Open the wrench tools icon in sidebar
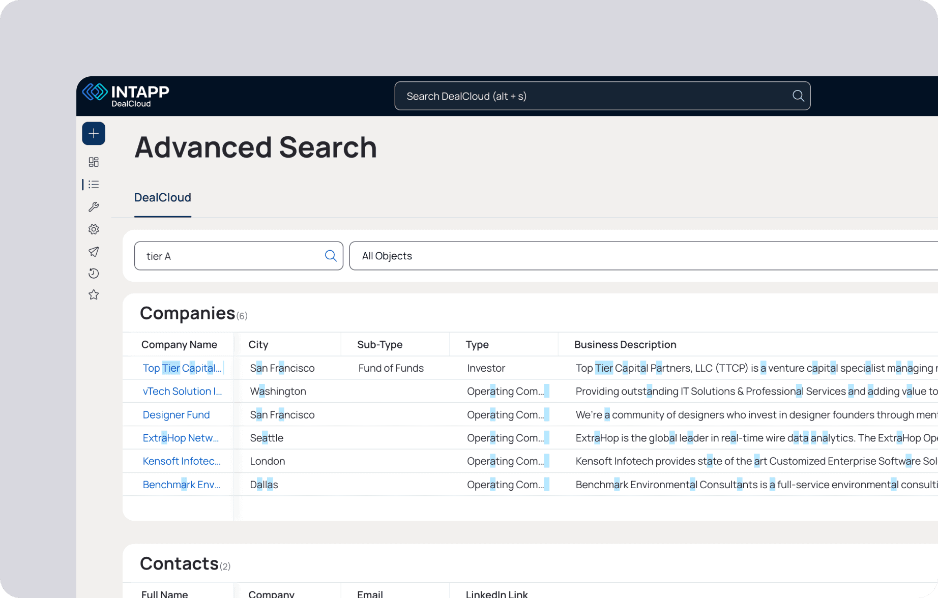This screenshot has height=598, width=938. 94,207
